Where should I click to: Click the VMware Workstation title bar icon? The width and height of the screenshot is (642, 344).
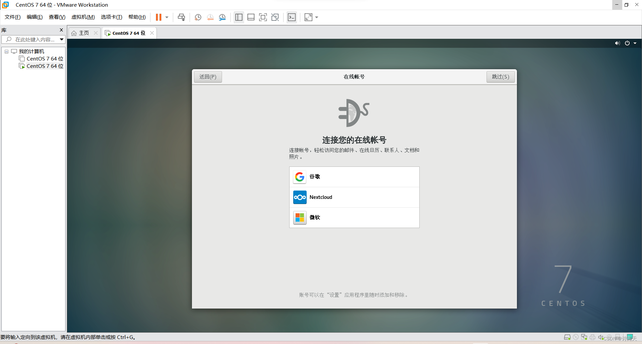(x=5, y=5)
